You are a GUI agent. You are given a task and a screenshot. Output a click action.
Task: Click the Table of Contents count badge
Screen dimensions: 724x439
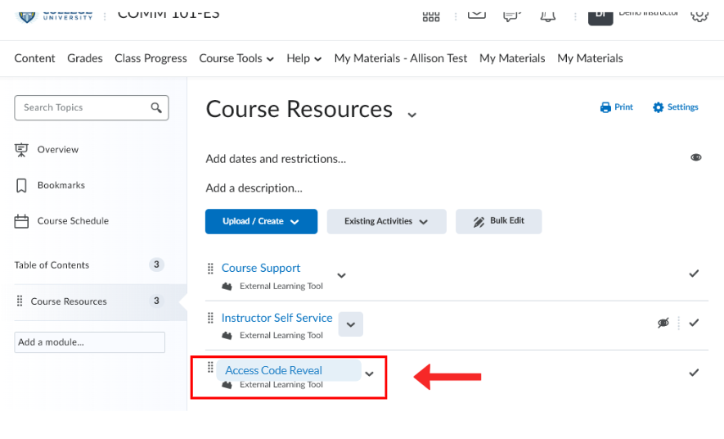[x=156, y=265]
